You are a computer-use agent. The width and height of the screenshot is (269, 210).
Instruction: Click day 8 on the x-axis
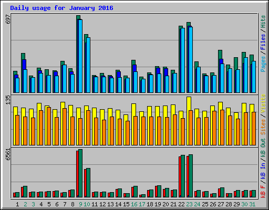(x=73, y=204)
